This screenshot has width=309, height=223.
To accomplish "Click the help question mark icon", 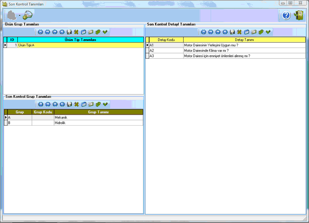I will pyautogui.click(x=286, y=16).
